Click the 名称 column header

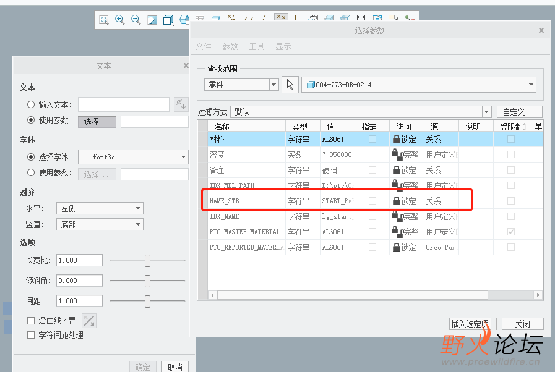(x=246, y=126)
